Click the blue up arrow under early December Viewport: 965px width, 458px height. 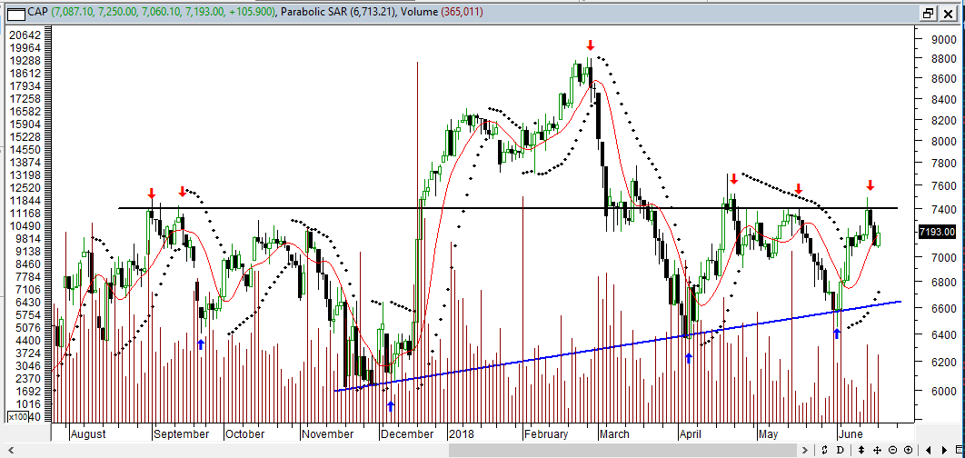(x=390, y=406)
